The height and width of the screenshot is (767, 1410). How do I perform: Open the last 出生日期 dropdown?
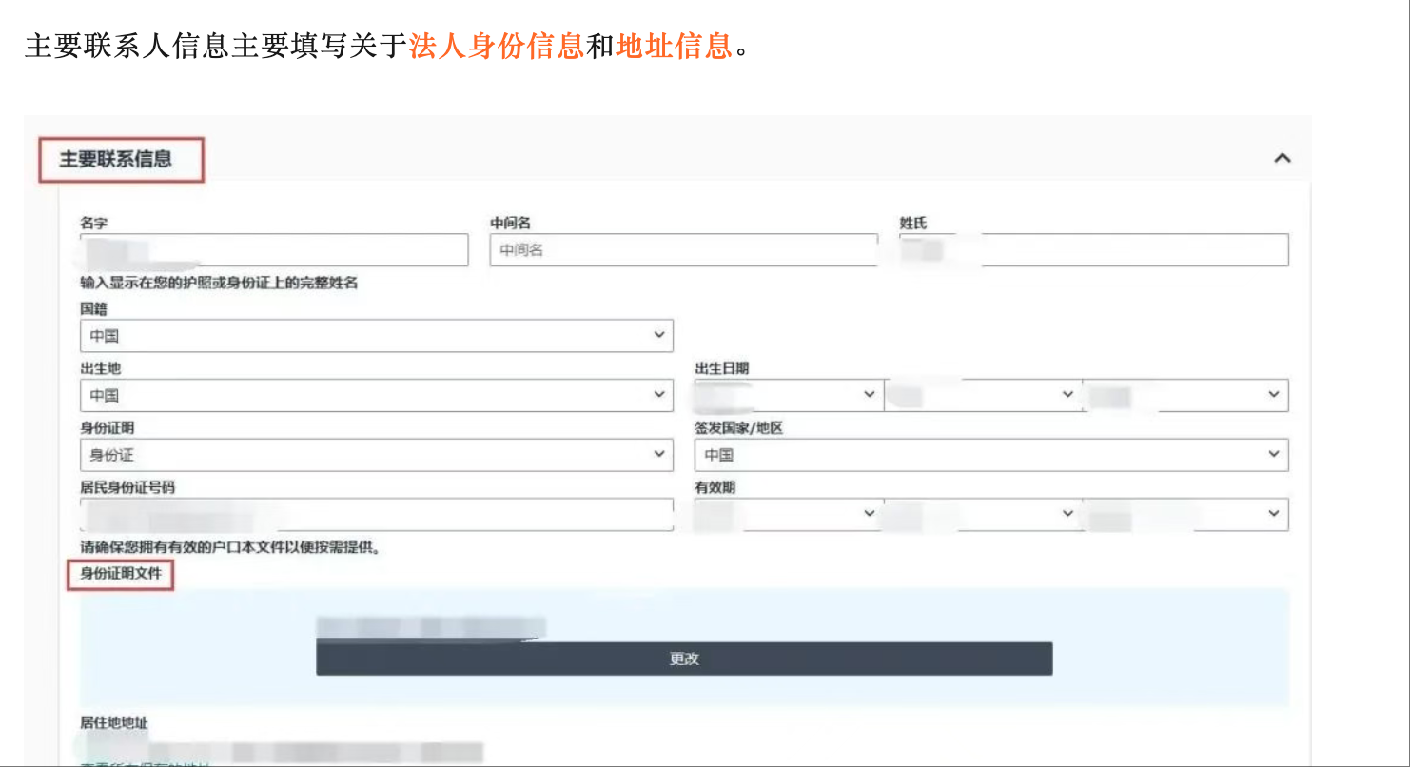[x=1185, y=395]
